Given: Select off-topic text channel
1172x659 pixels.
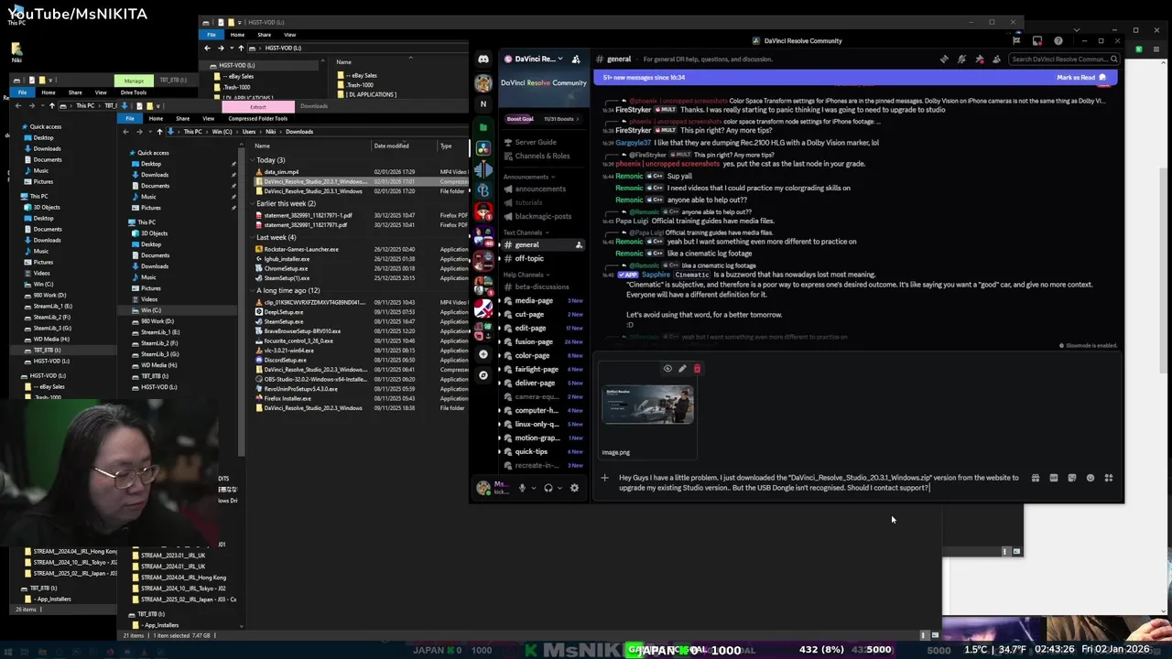Looking at the screenshot, I should 542,259.
